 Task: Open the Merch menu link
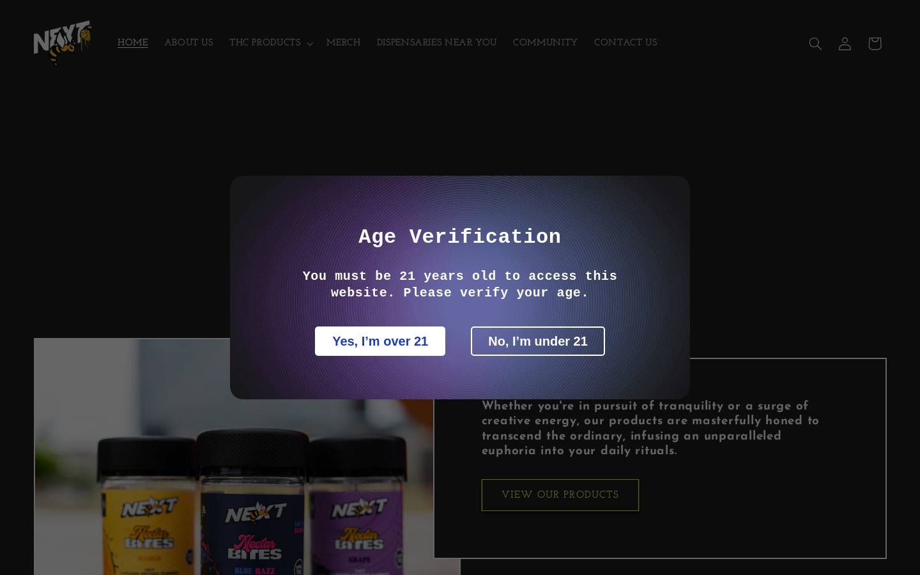pos(344,43)
